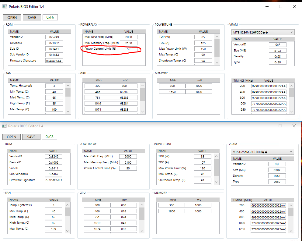Edit memory voltage for 300 MHz, top window

[x=199, y=86]
